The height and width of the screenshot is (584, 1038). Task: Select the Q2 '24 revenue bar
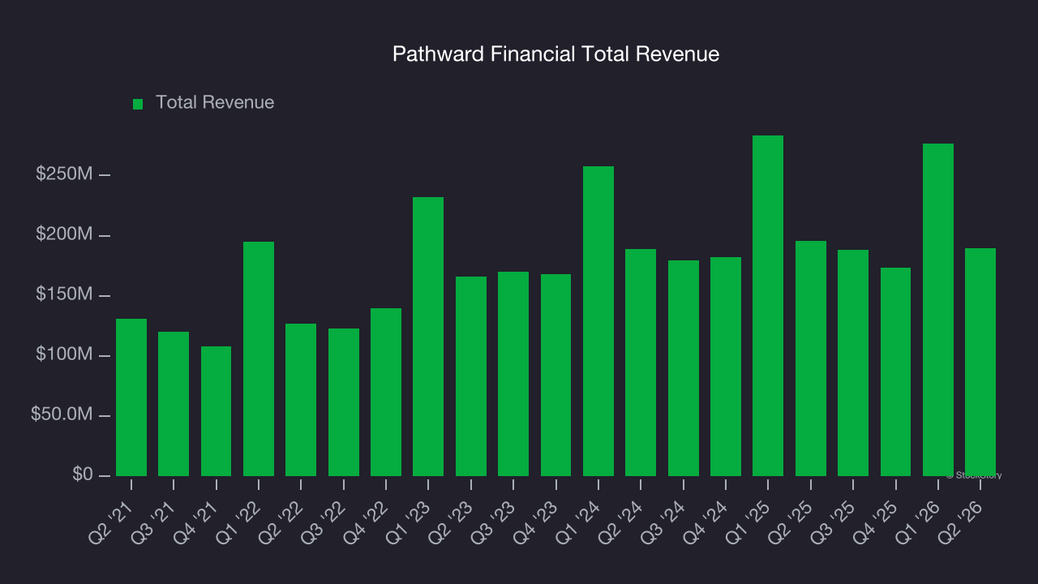coord(641,363)
